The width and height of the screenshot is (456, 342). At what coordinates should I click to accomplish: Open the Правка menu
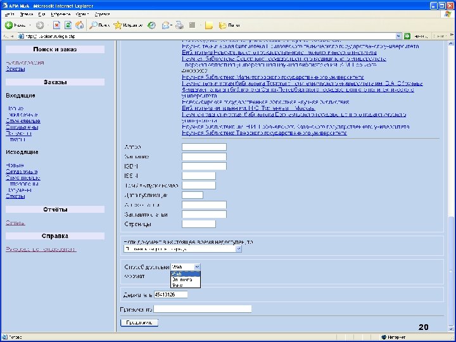(27, 14)
